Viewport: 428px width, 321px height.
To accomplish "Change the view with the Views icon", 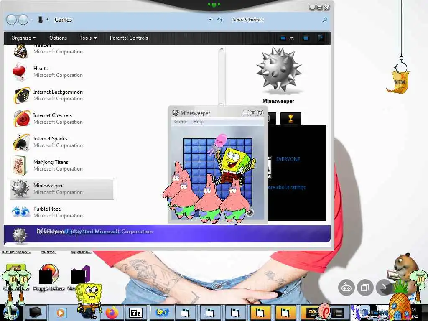I will pos(283,38).
